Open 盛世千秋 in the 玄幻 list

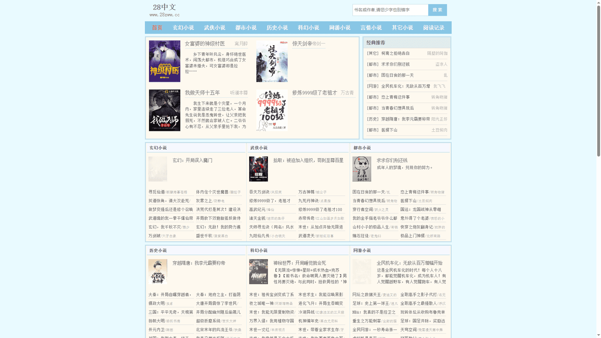pos(204,236)
